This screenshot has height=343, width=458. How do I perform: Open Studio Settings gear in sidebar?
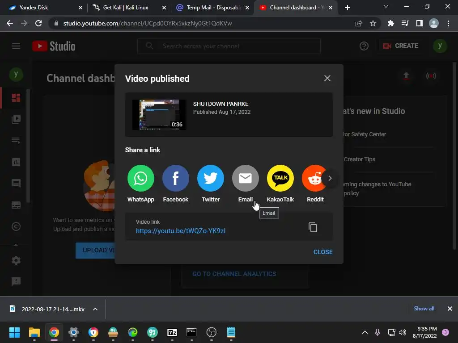pos(16,260)
